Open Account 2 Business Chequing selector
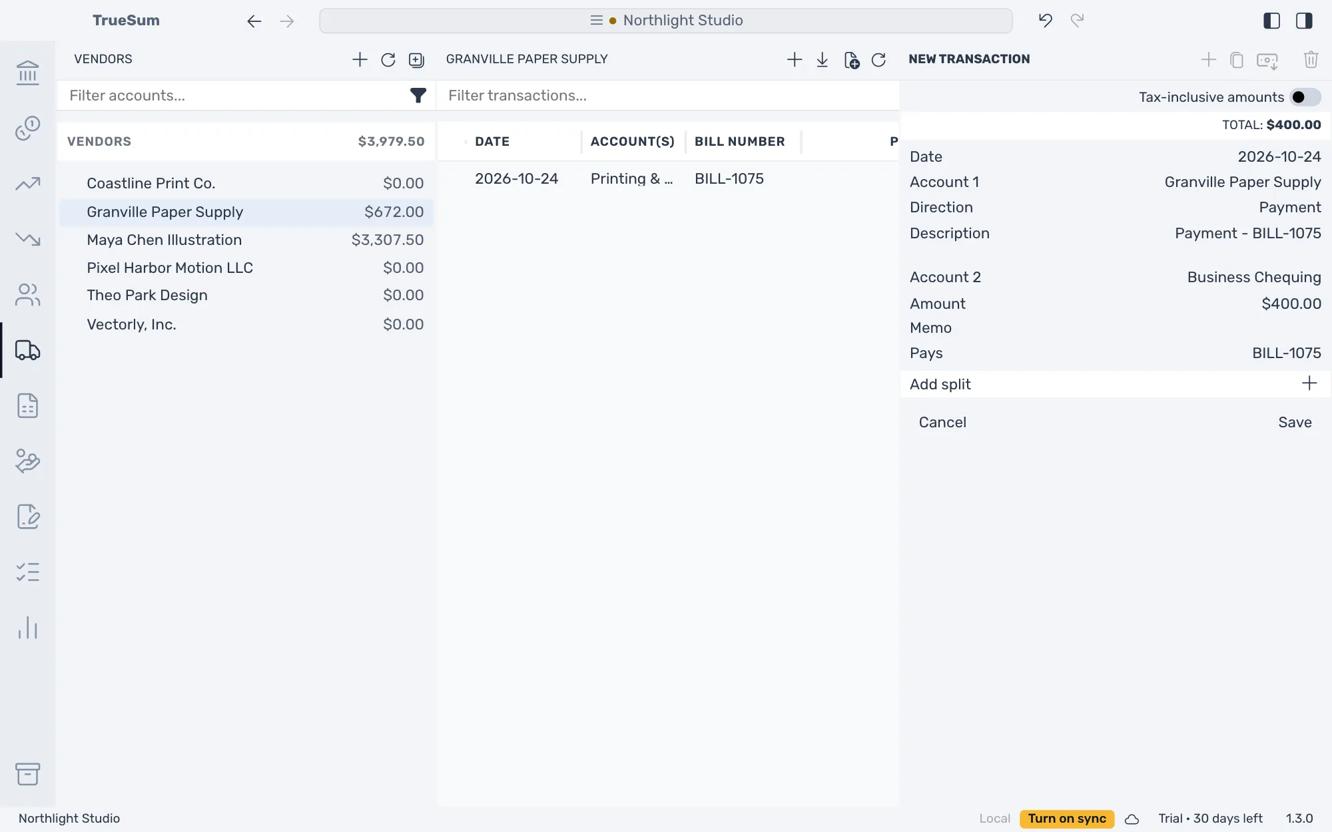The image size is (1332, 832). (x=1115, y=277)
